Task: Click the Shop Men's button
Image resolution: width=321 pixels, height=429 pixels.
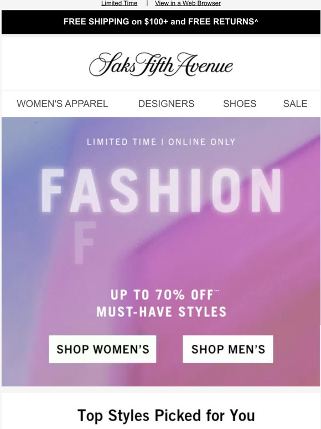Action: pyautogui.click(x=228, y=349)
